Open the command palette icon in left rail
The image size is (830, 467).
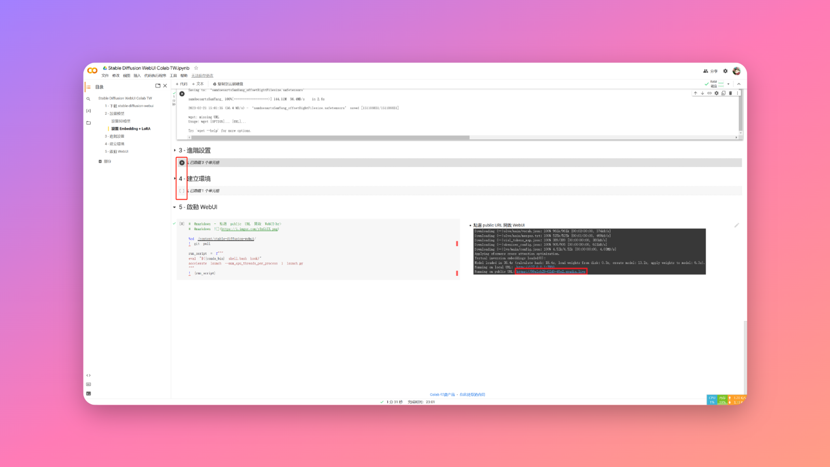pos(88,384)
